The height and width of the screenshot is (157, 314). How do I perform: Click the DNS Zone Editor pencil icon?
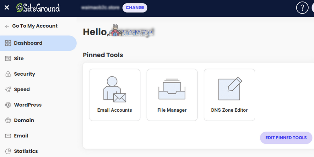230,89
